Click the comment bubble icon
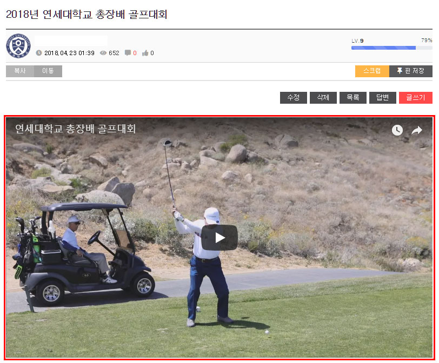The width and height of the screenshot is (439, 363). 128,52
